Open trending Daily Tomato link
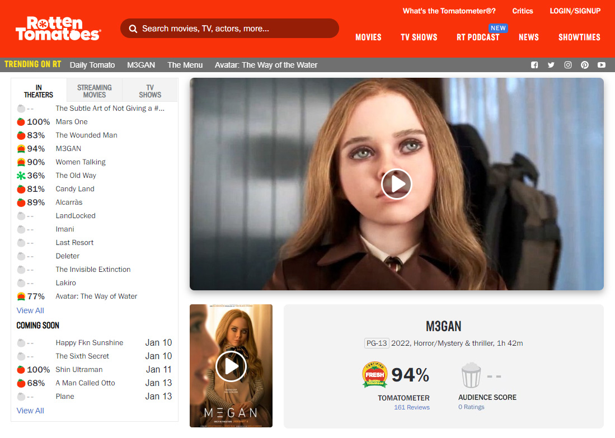 (92, 65)
